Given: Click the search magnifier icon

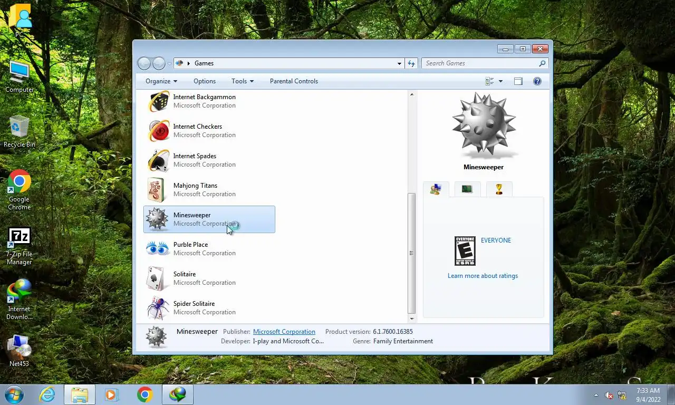Looking at the screenshot, I should pyautogui.click(x=542, y=63).
